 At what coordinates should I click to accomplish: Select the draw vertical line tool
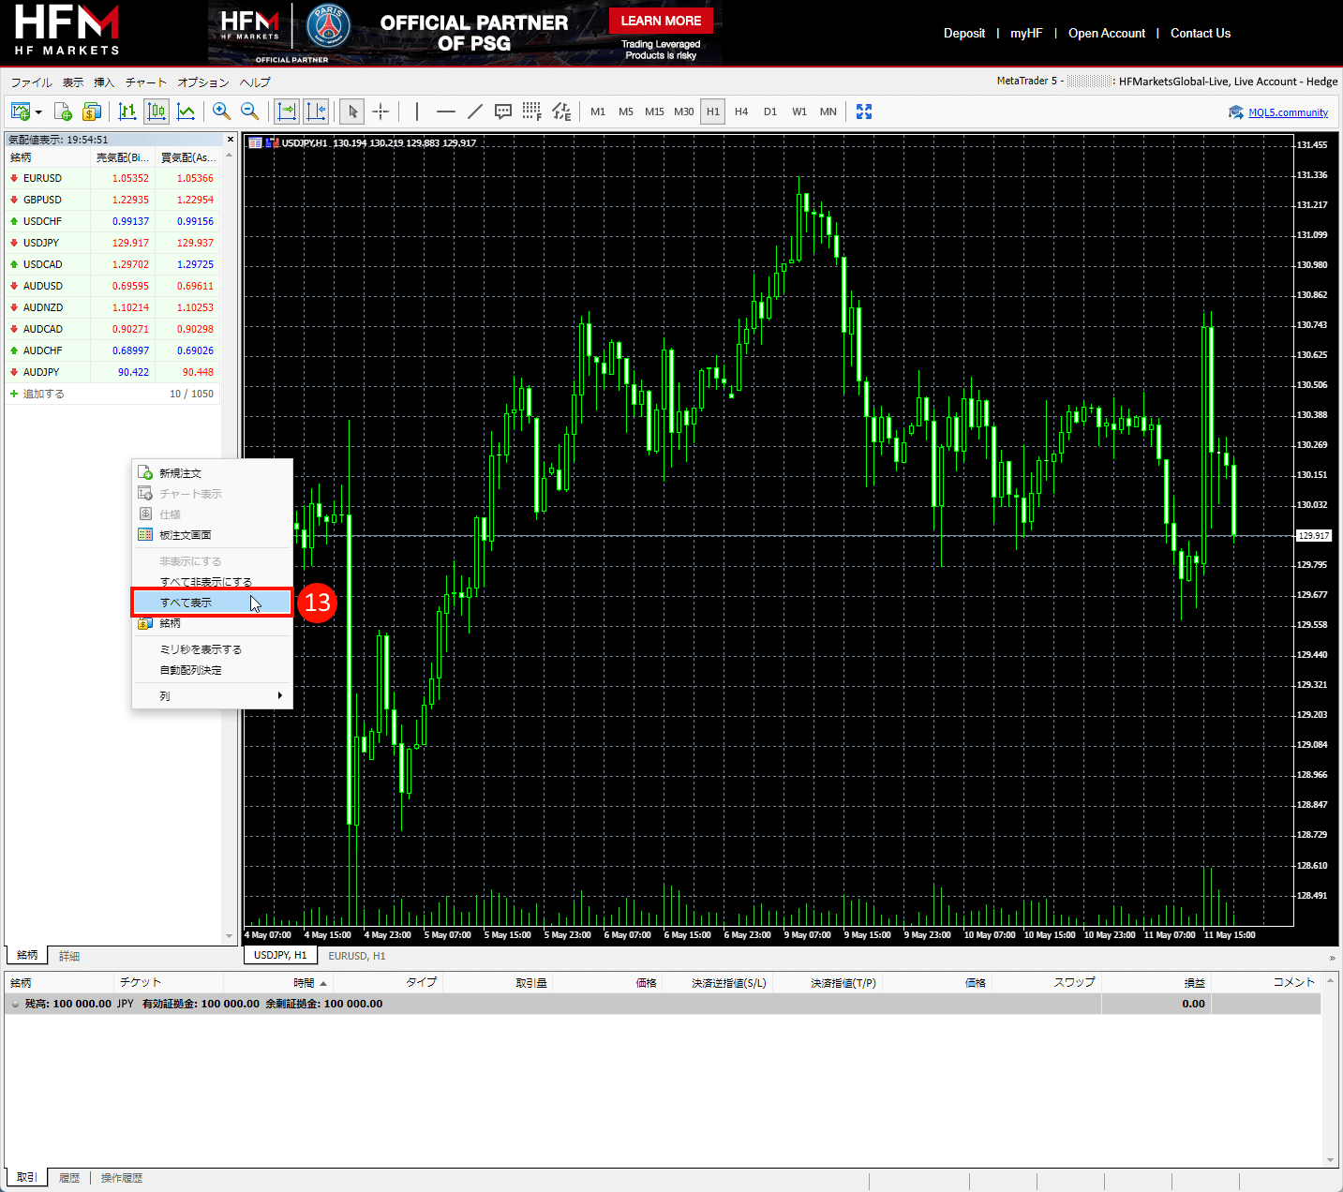point(416,112)
